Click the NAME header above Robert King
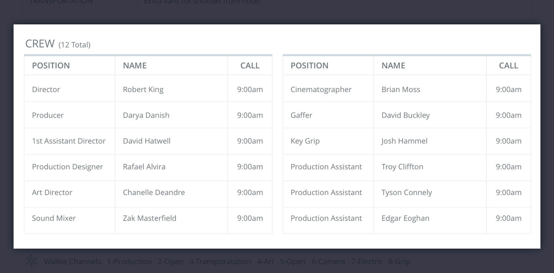The height and width of the screenshot is (273, 554). (x=135, y=66)
